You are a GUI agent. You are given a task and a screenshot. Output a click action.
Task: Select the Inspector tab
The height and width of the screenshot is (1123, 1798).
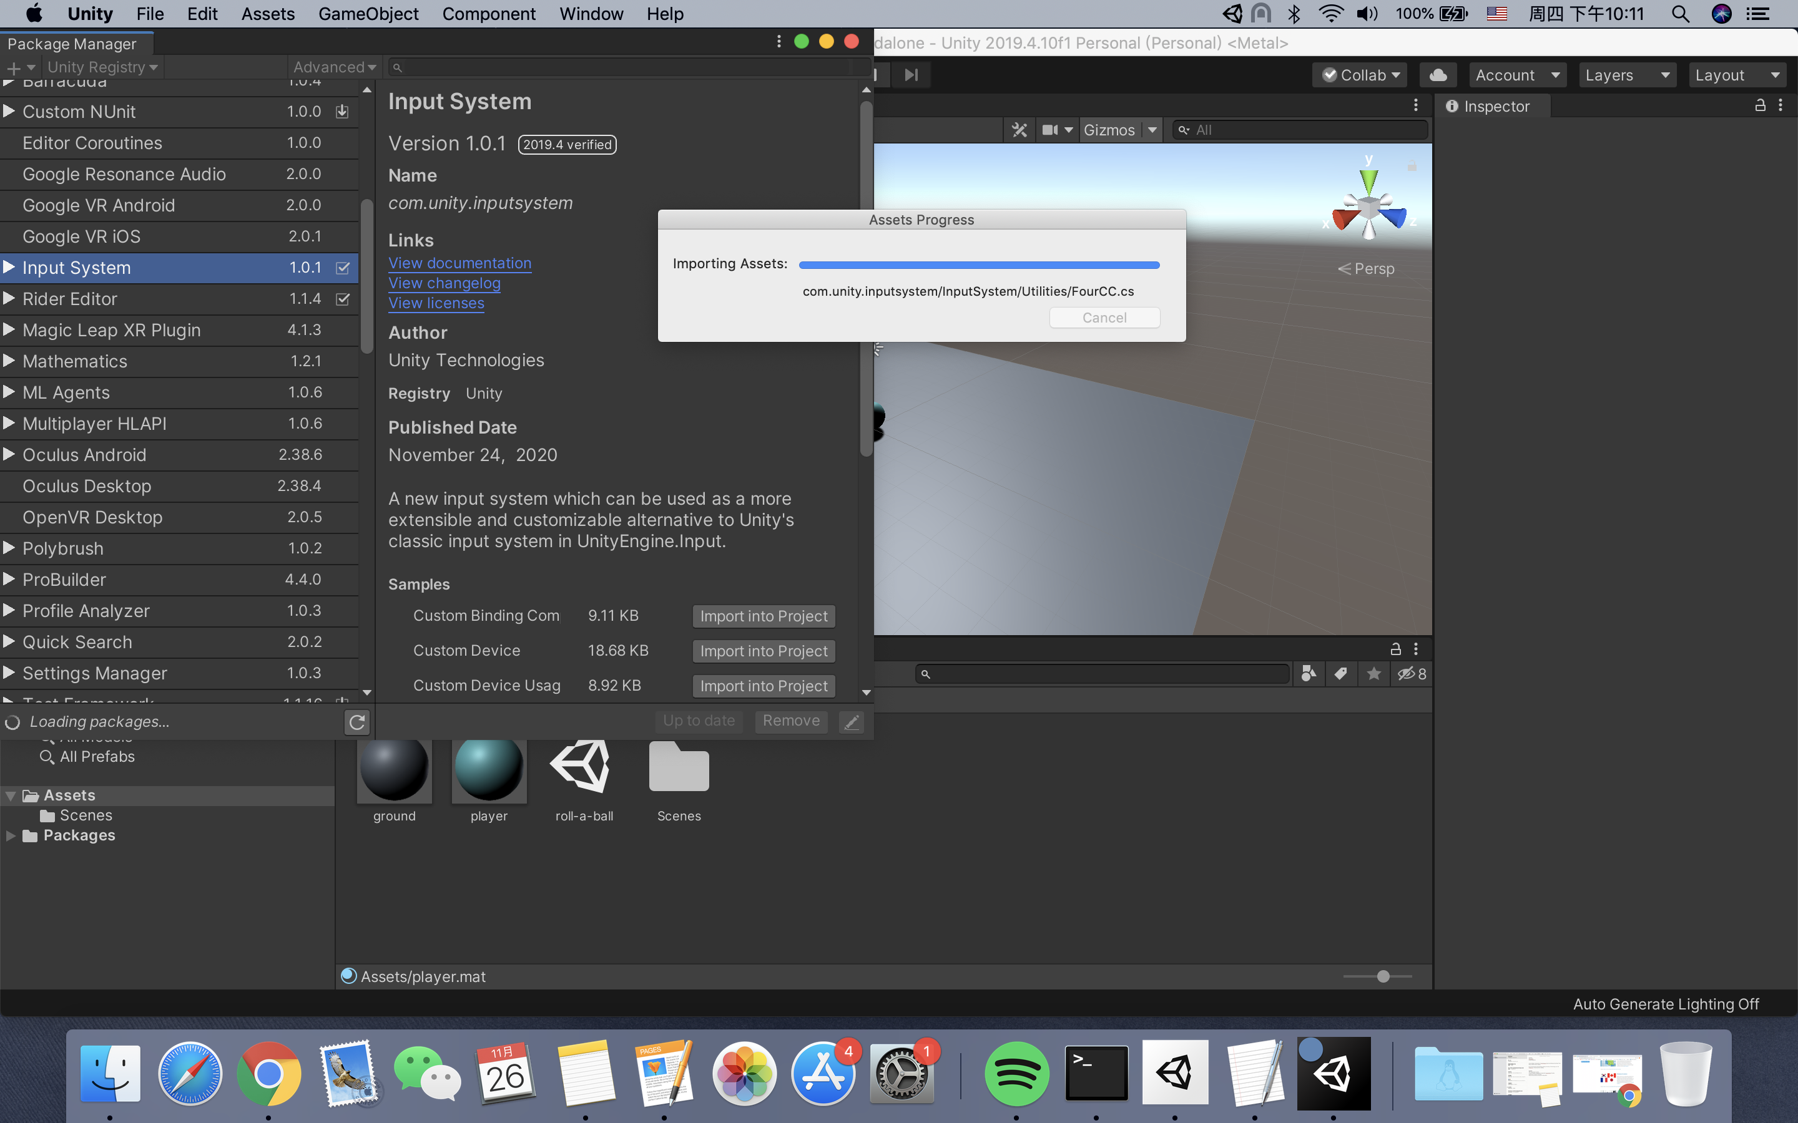pyautogui.click(x=1492, y=106)
